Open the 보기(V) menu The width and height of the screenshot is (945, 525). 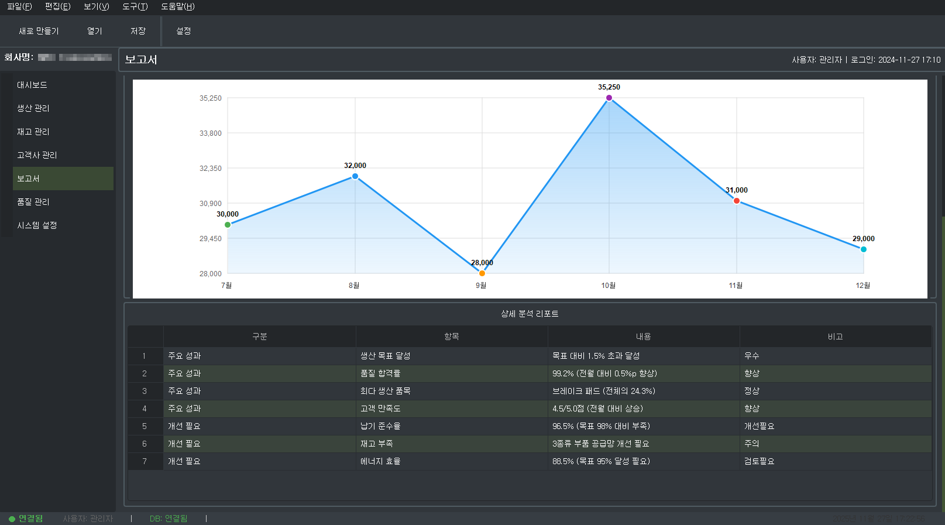tap(96, 6)
